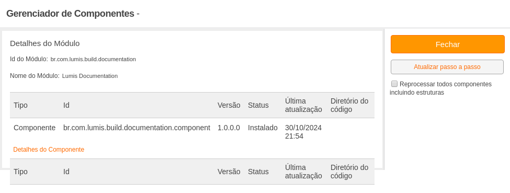Click the Versão header in the module table

point(229,106)
